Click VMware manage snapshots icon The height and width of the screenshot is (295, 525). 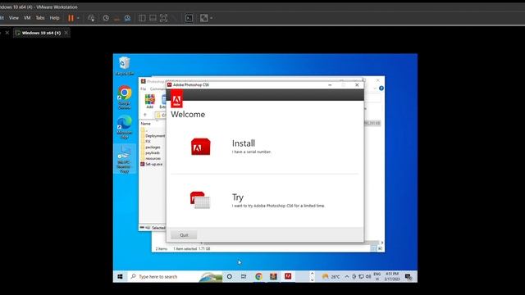tap(128, 18)
